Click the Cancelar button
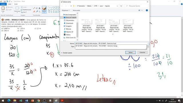Viewport: 183px width, 103px height. (x=142, y=52)
